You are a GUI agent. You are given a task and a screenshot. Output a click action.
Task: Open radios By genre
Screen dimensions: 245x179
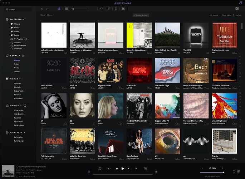pyautogui.click(x=18, y=118)
